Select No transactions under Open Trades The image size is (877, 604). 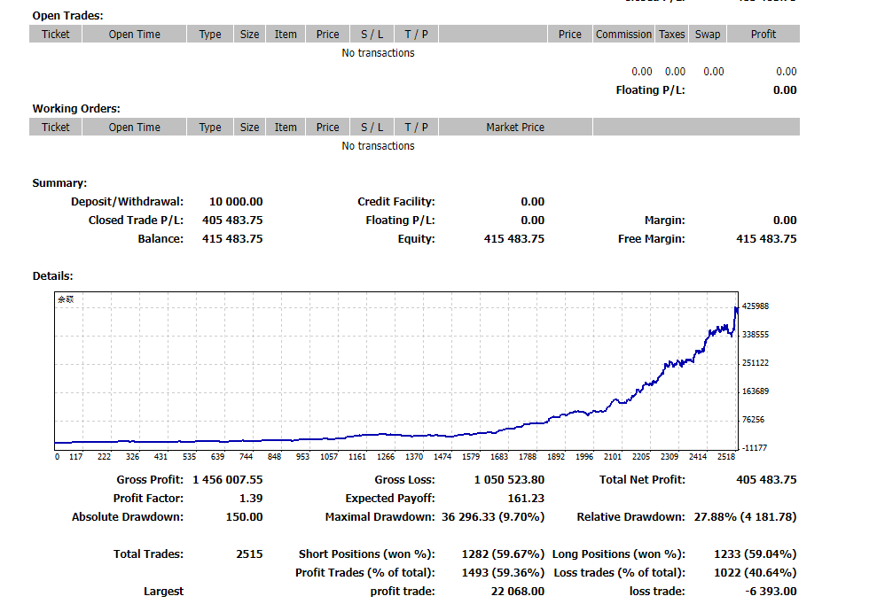[378, 52]
